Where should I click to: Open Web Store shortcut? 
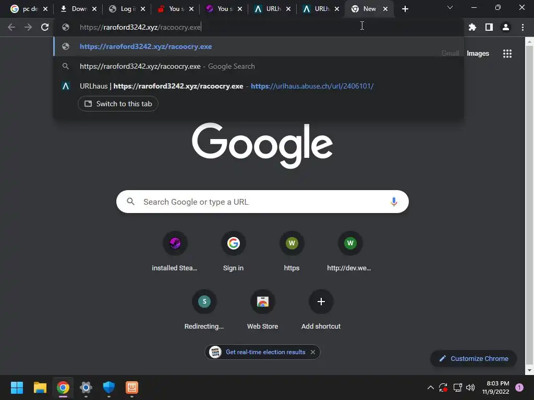(263, 310)
